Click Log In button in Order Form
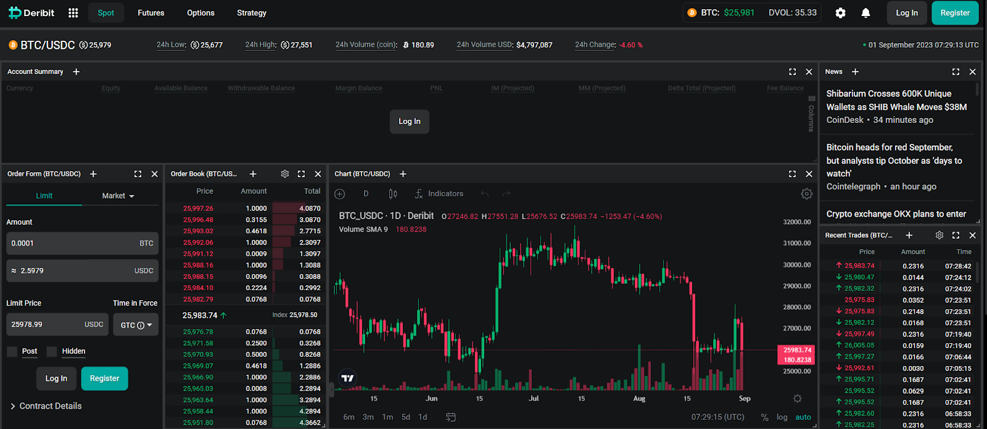The height and width of the screenshot is (429, 987). click(x=56, y=378)
